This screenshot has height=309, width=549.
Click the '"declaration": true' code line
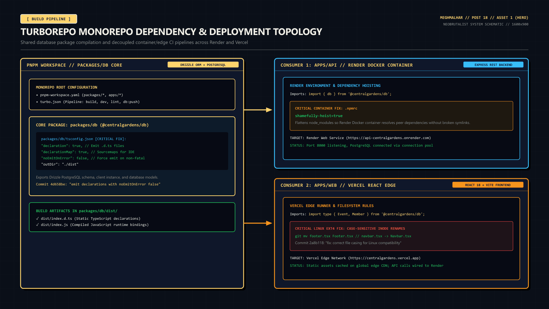click(x=83, y=146)
